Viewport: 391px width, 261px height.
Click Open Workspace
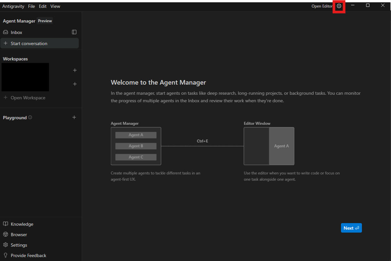pos(25,98)
